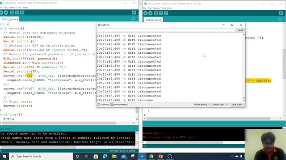Click Send button in COM10 monitor

pyautogui.click(x=240, y=30)
